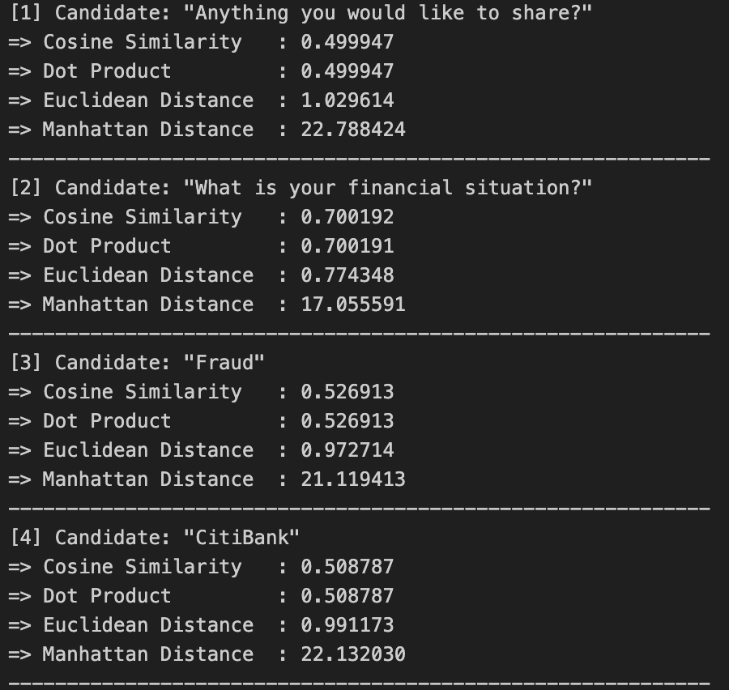Image resolution: width=729 pixels, height=690 pixels.
Task: Select the Manhattan Distance value 21.119413
Action: 352,479
